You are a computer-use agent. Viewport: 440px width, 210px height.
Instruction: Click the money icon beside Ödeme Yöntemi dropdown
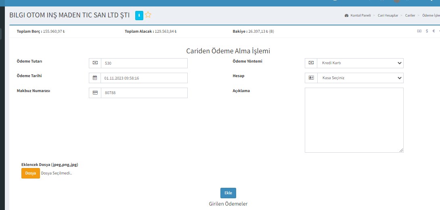tap(311, 63)
